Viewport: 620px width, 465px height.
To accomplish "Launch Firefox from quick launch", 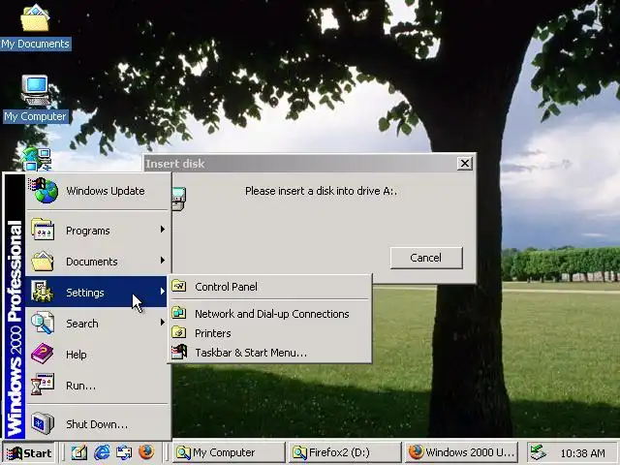I will point(146,452).
